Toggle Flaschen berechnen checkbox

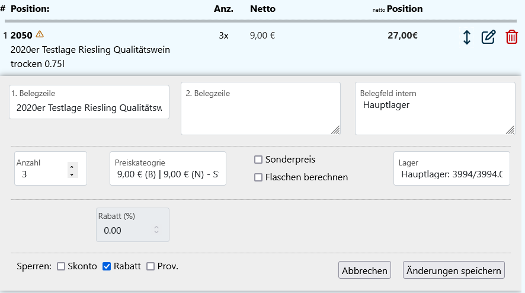[258, 177]
